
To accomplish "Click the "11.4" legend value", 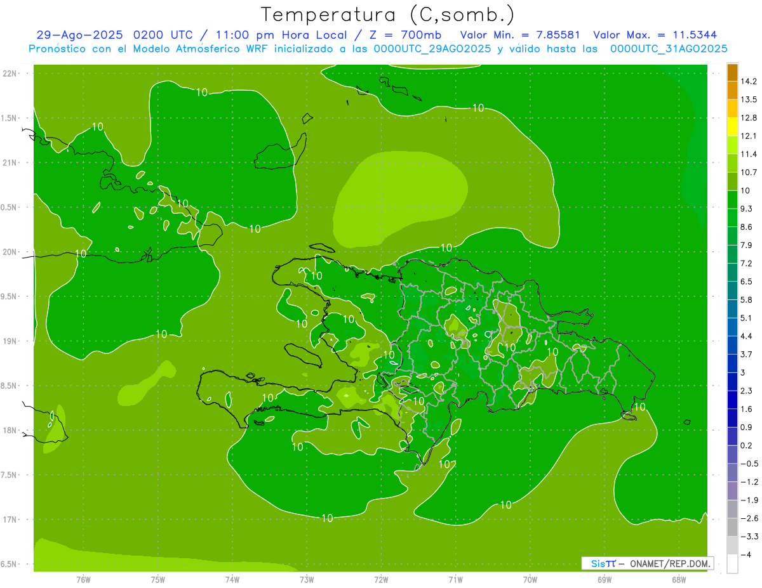I will click(x=749, y=154).
